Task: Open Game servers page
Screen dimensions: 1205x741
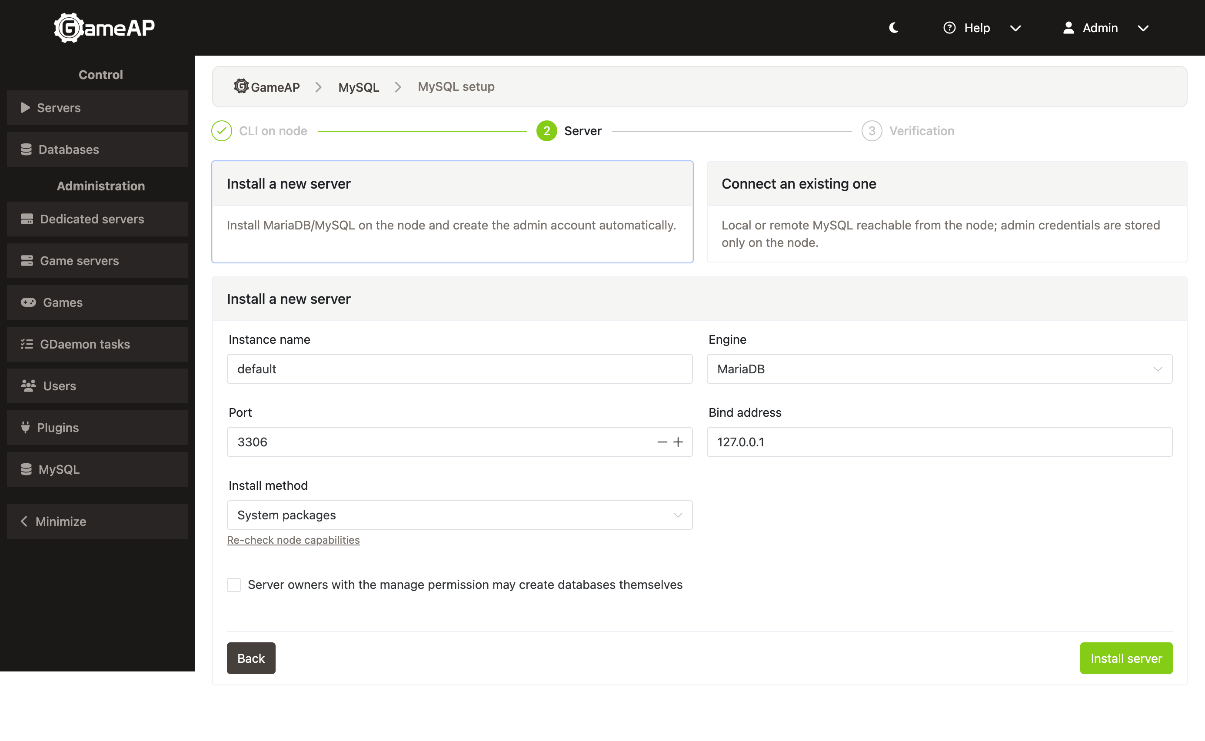Action: coord(97,261)
